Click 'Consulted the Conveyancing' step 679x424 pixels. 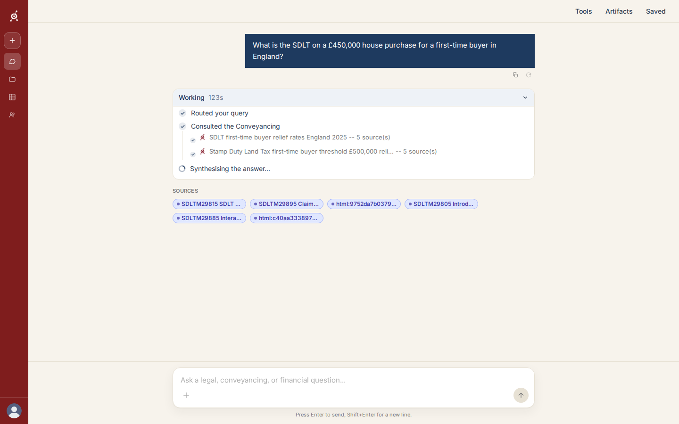pos(235,126)
